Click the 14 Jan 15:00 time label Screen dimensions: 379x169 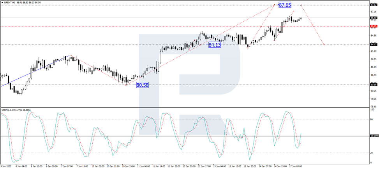click(280, 166)
